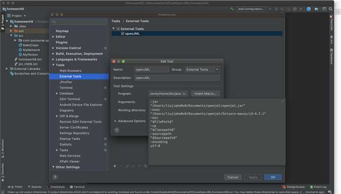Viewport: 341px width, 194px height.
Task: Click the Edit tool pencil icon
Action: [127, 166]
